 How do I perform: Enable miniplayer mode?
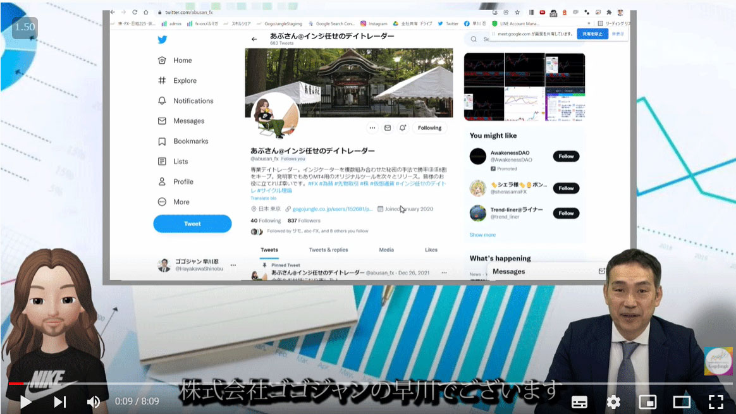647,402
